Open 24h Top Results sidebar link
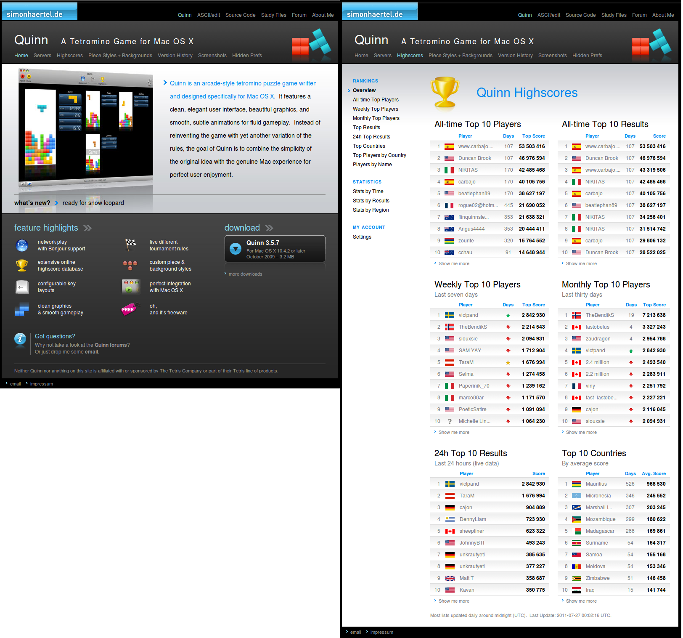 click(371, 137)
